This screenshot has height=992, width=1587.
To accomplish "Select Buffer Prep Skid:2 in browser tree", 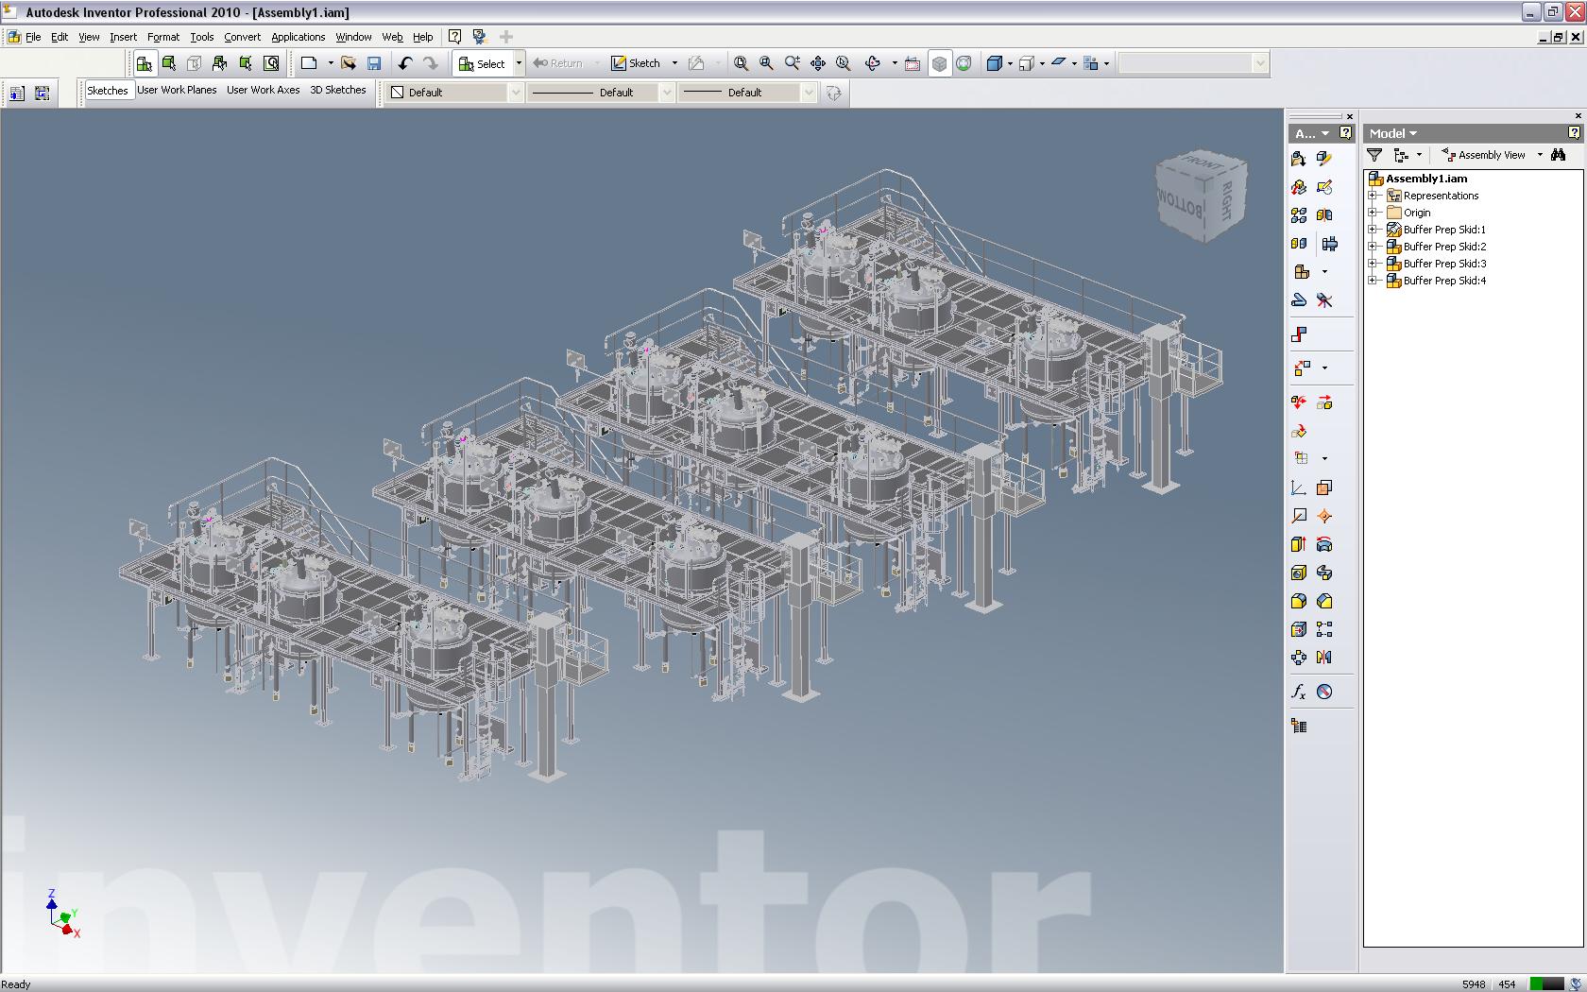I will click(1444, 247).
